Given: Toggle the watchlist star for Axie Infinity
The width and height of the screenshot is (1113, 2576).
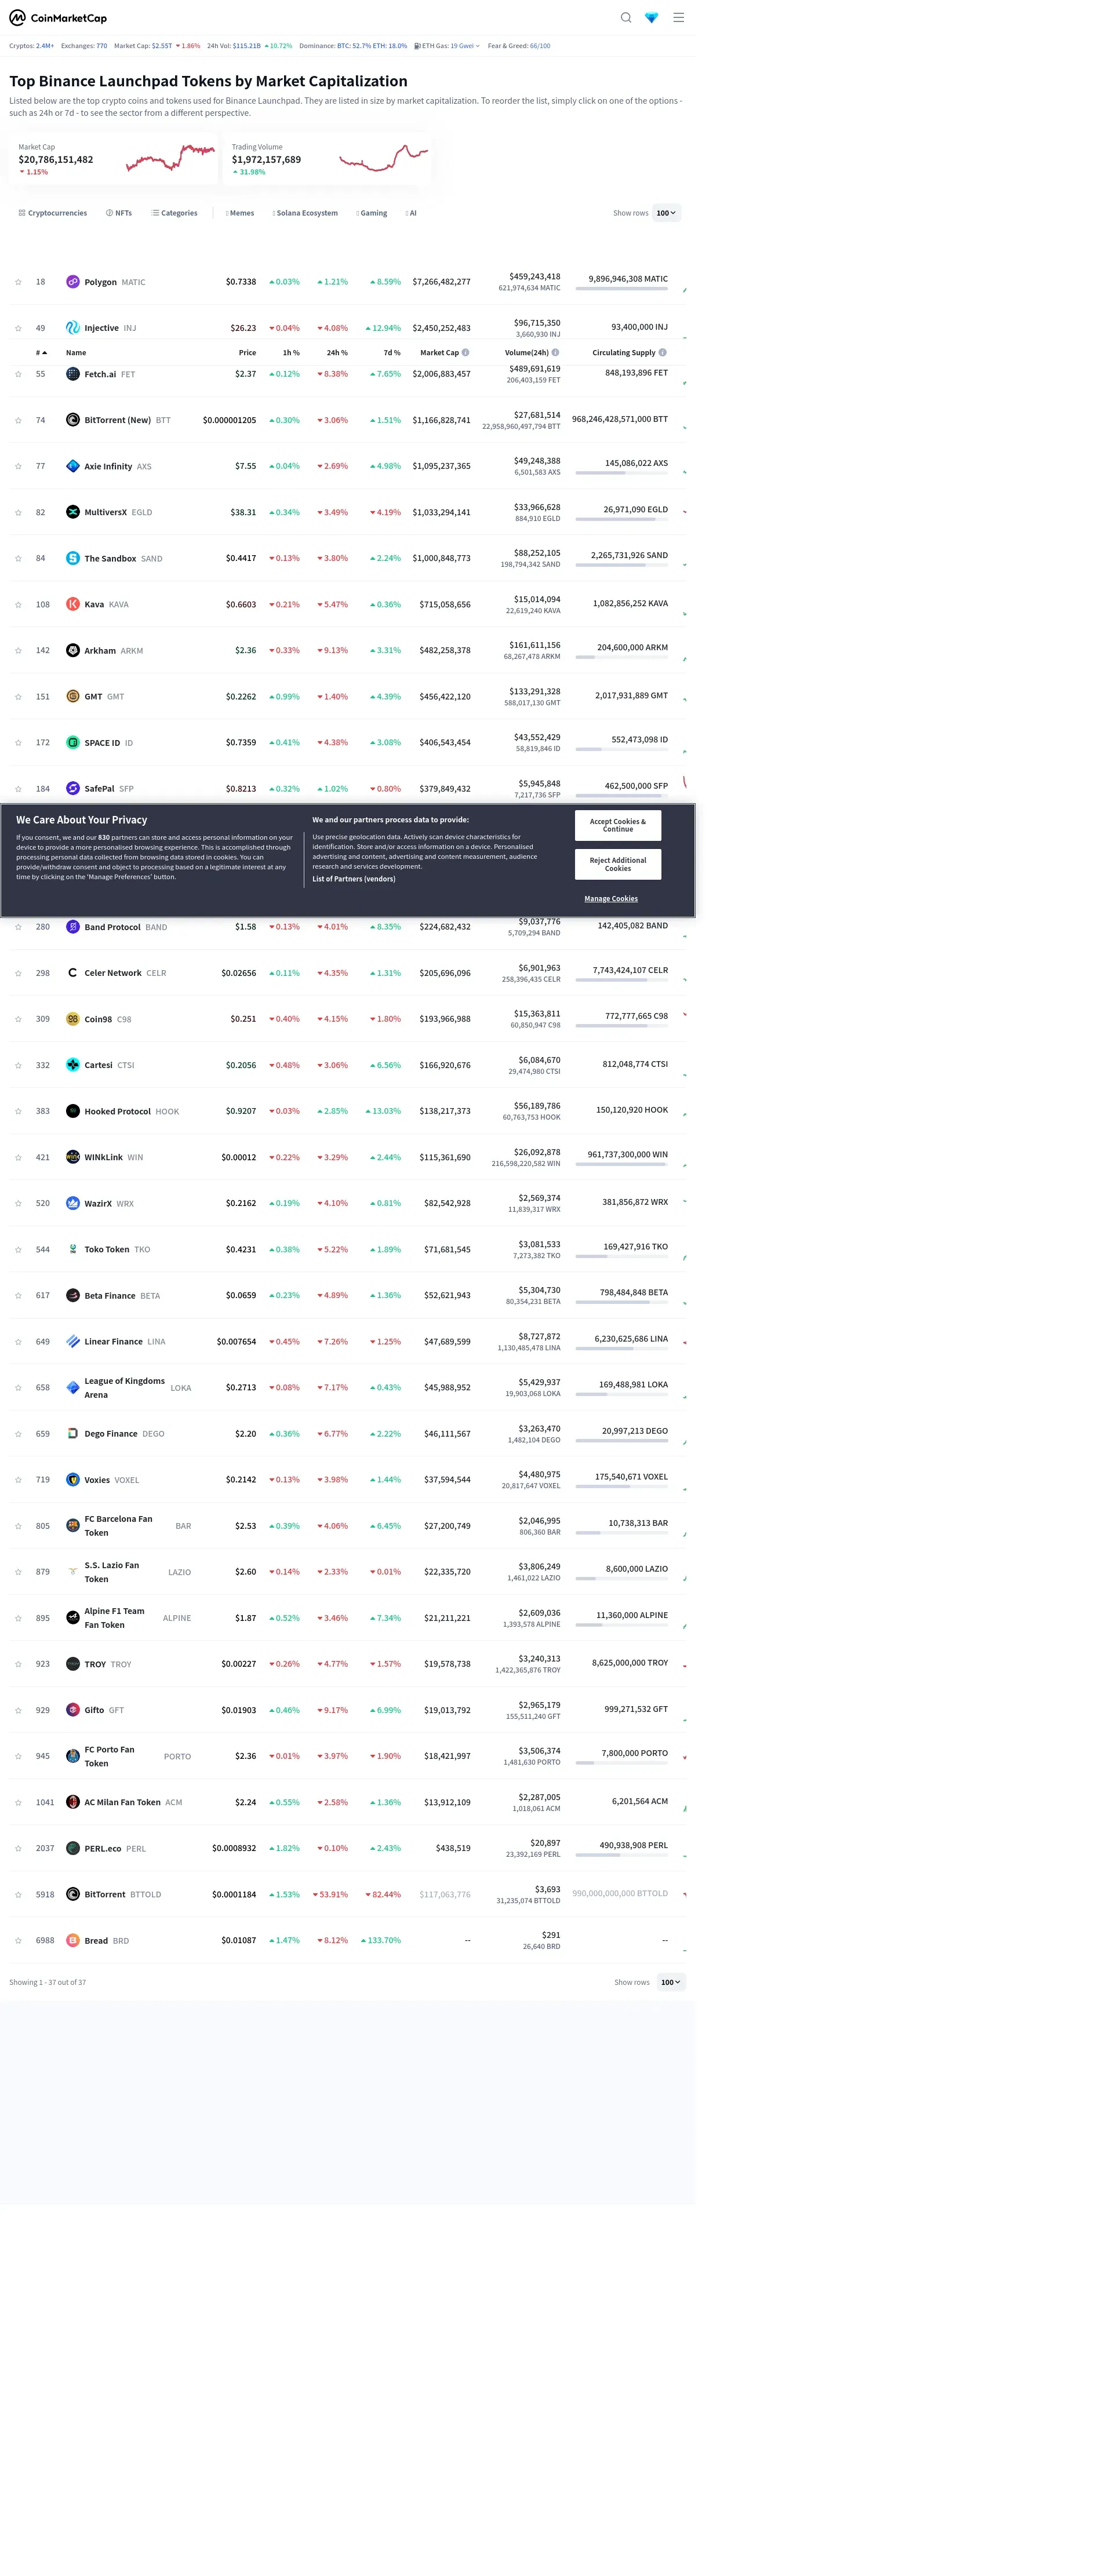Looking at the screenshot, I should tap(18, 466).
